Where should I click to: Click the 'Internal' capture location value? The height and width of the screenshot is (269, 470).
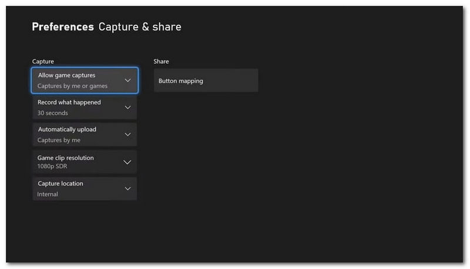48,195
